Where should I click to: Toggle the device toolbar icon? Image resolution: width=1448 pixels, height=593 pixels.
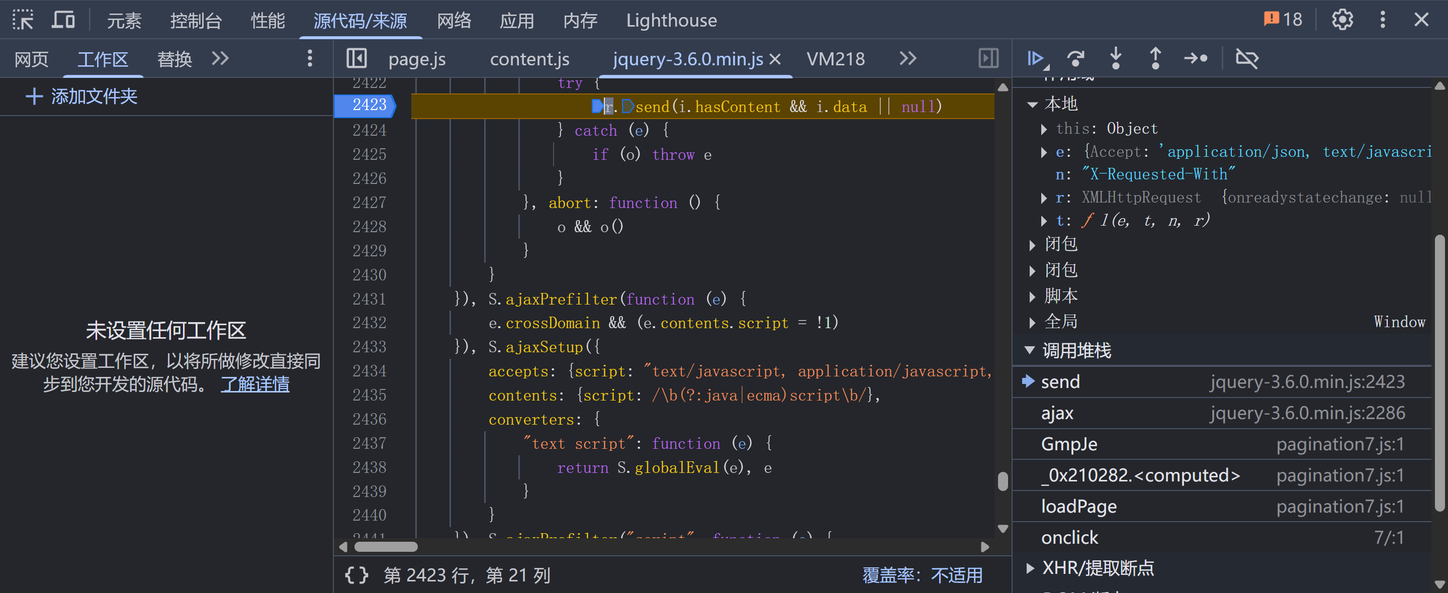click(63, 20)
